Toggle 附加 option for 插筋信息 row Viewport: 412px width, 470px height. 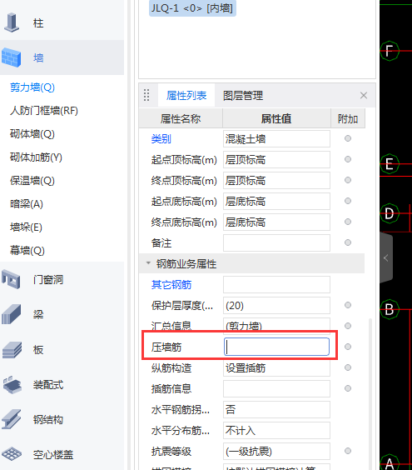pyautogui.click(x=348, y=388)
